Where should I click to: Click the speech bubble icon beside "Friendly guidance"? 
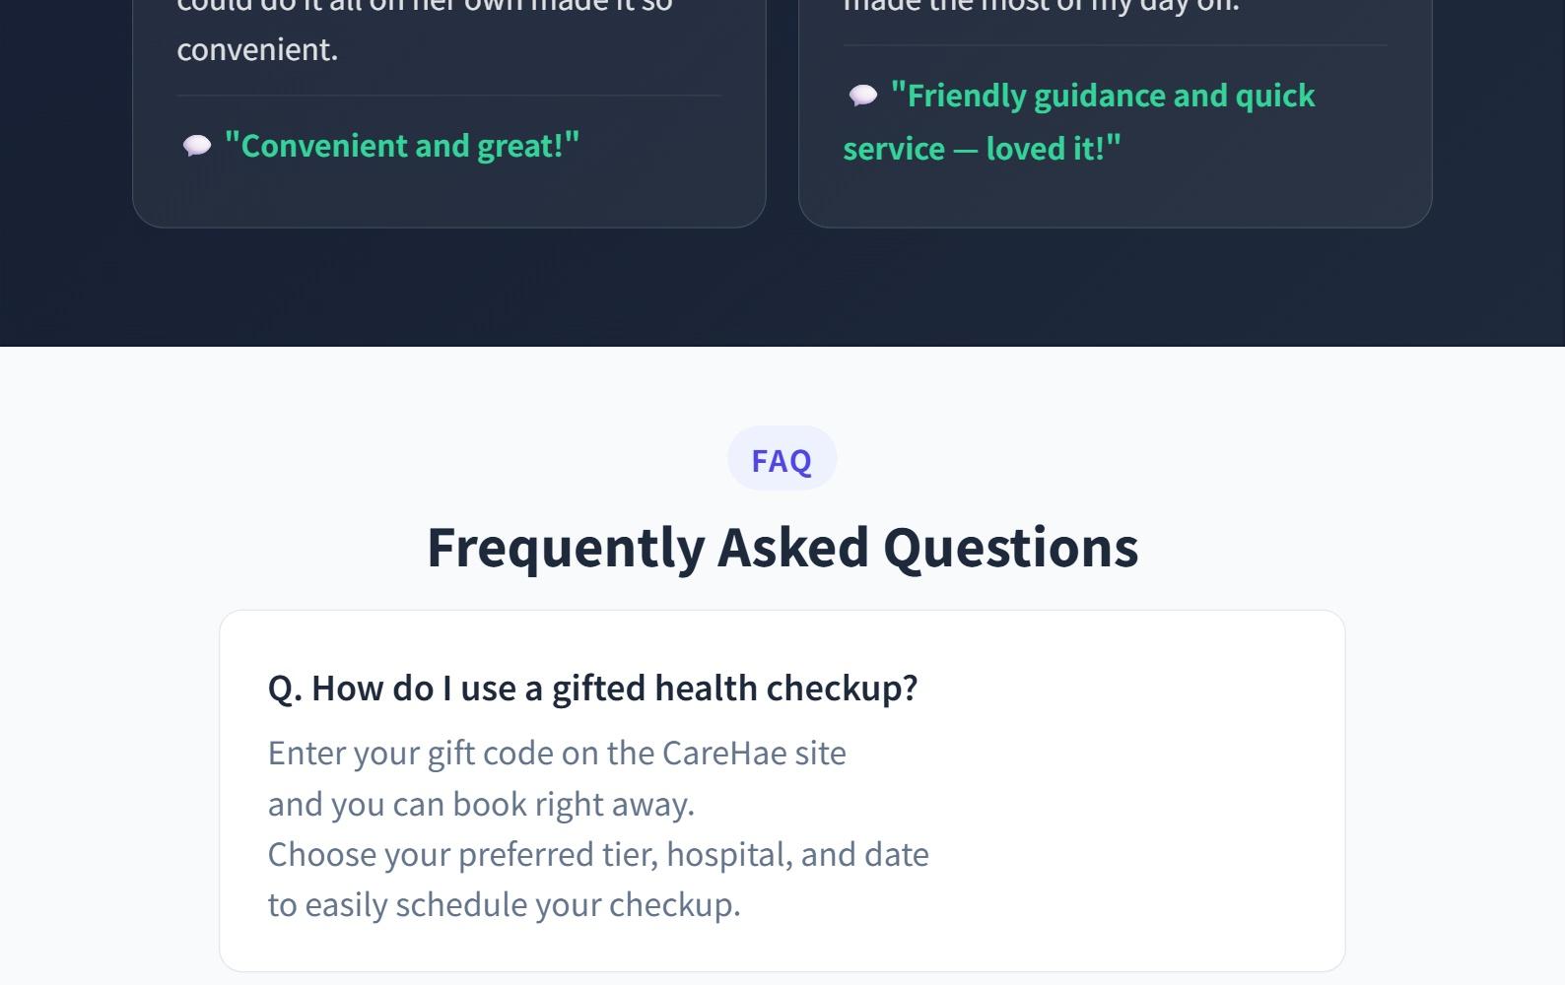tap(863, 96)
